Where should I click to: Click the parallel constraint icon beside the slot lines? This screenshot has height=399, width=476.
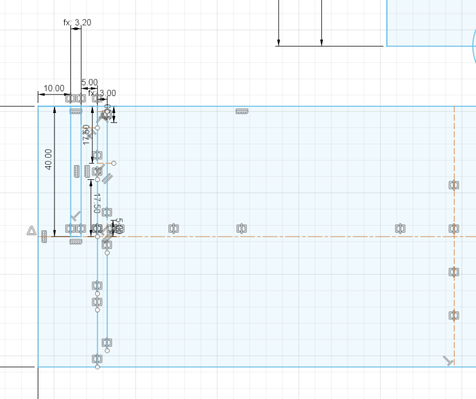pyautogui.click(x=108, y=179)
